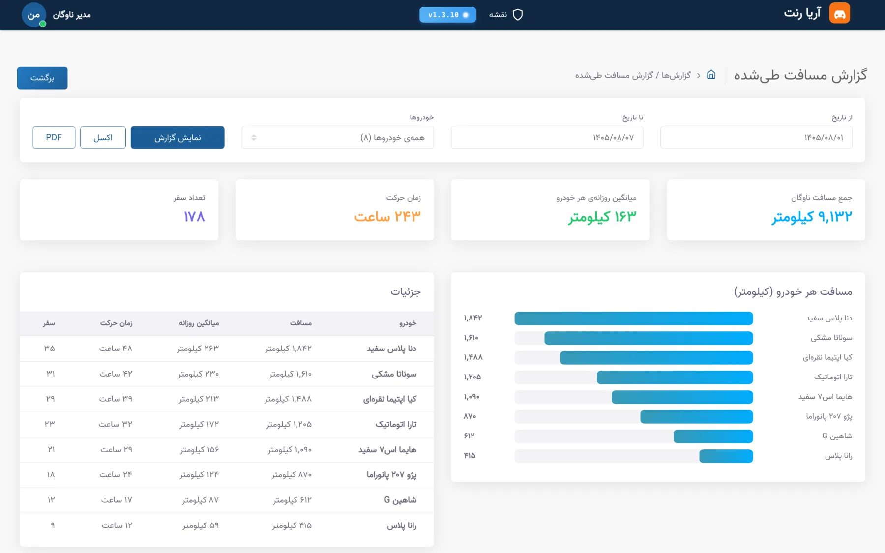Select پژو ۲۰۷ پانوراما table row name
Image resolution: width=885 pixels, height=553 pixels.
pos(391,475)
